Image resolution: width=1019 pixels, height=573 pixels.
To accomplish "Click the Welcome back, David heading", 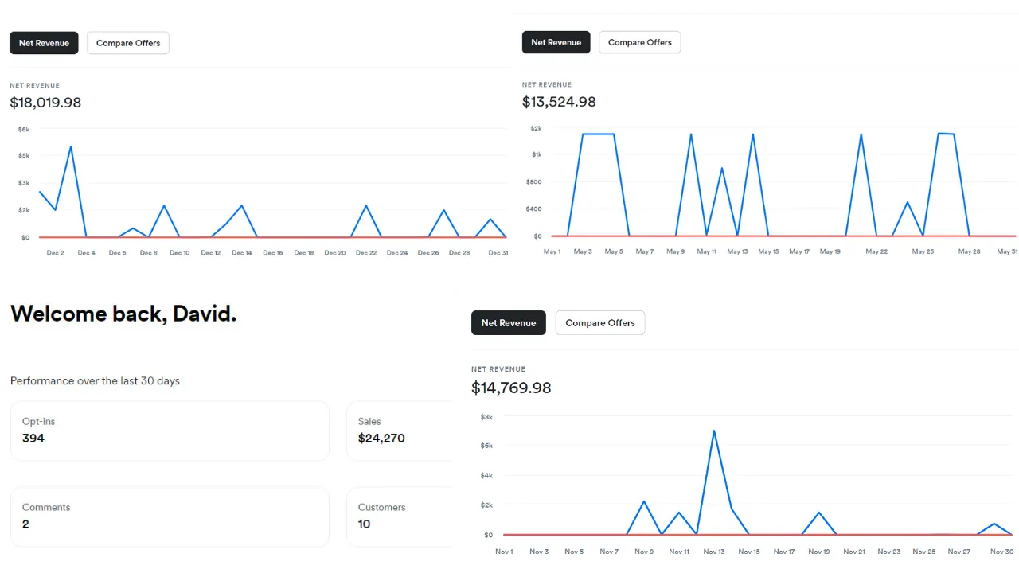I will coord(123,314).
